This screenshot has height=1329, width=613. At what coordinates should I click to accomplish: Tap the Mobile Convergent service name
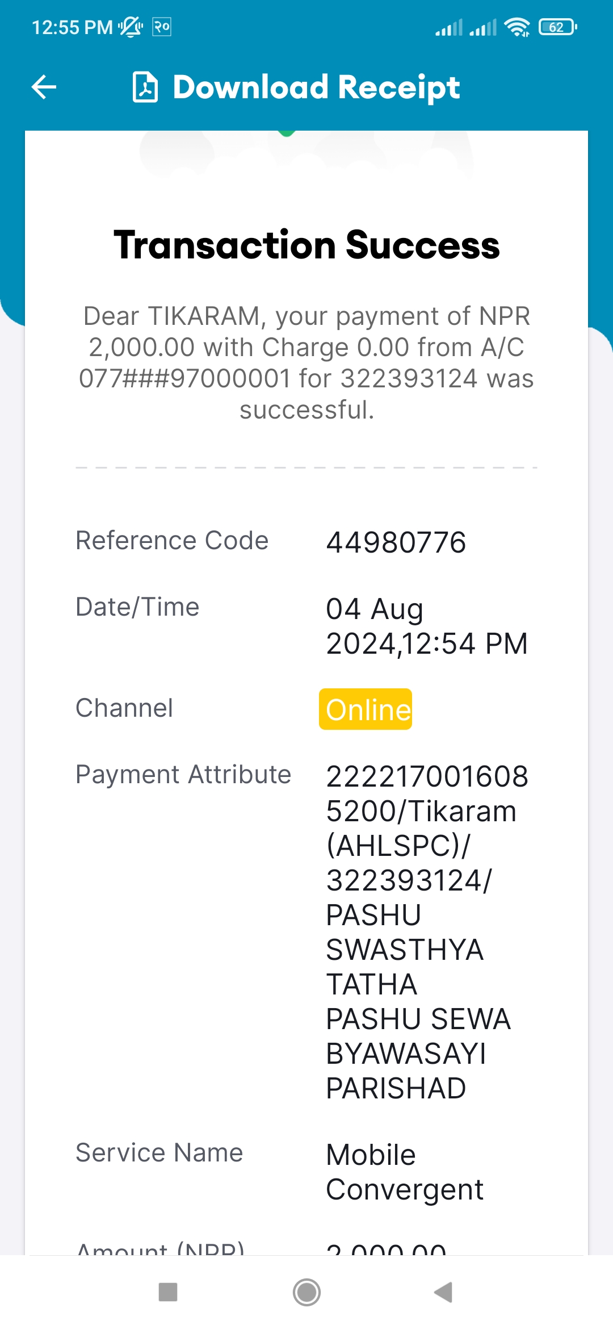pos(405,1172)
